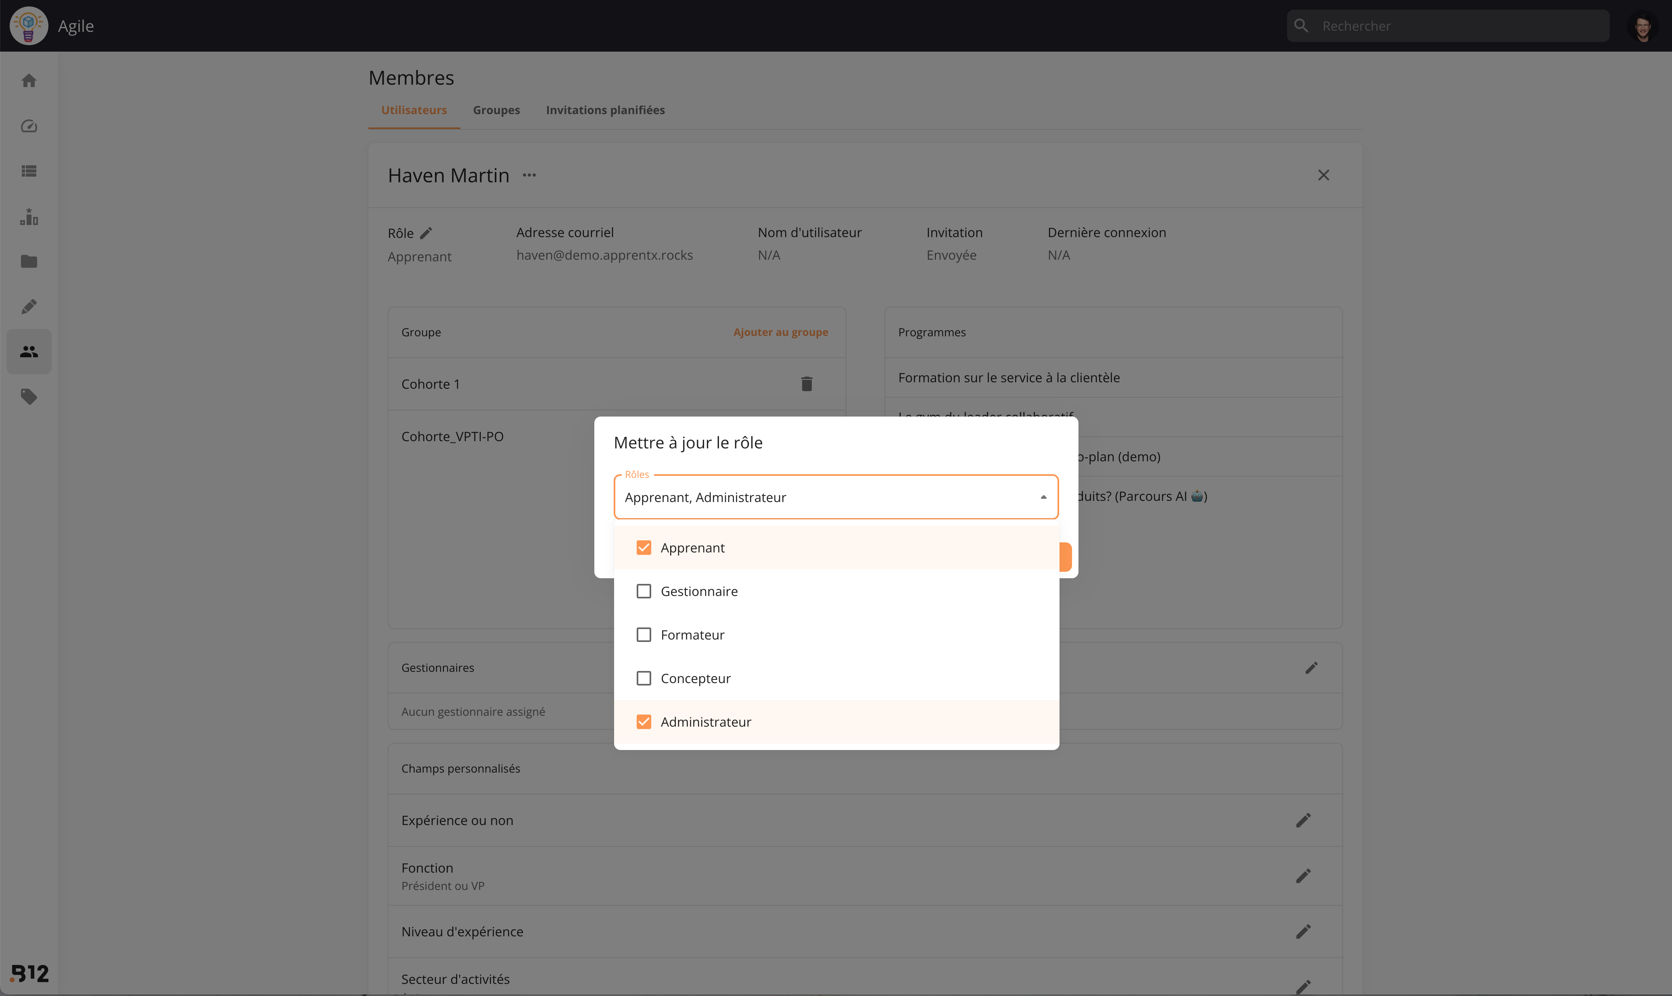
Task: Uncheck the Apprenant role checkbox
Action: tap(643, 548)
